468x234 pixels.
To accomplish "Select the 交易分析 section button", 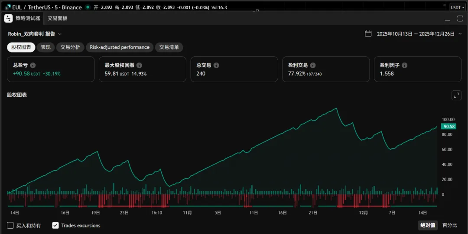I will 70,47.
